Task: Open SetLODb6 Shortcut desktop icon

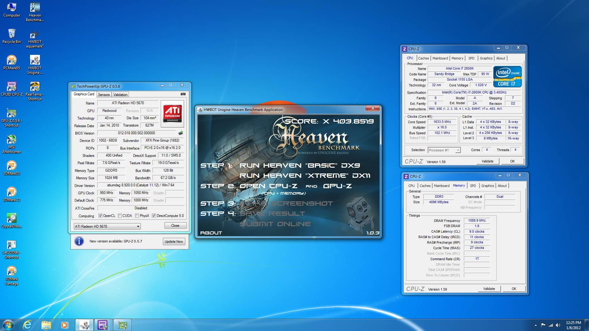Action: coord(11,249)
